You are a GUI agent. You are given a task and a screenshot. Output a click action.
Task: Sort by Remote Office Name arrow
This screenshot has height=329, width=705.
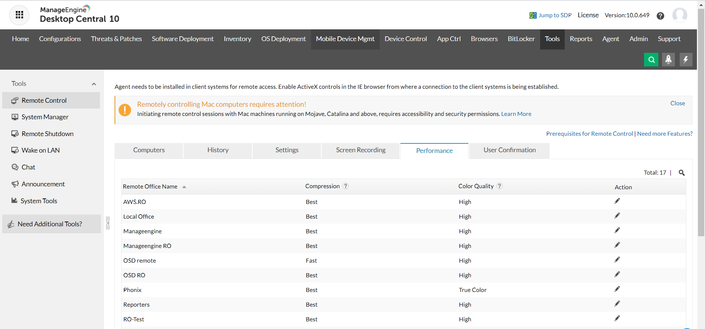tap(184, 187)
